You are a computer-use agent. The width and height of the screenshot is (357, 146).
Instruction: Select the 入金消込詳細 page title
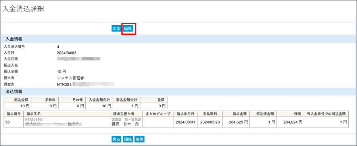(x=23, y=9)
